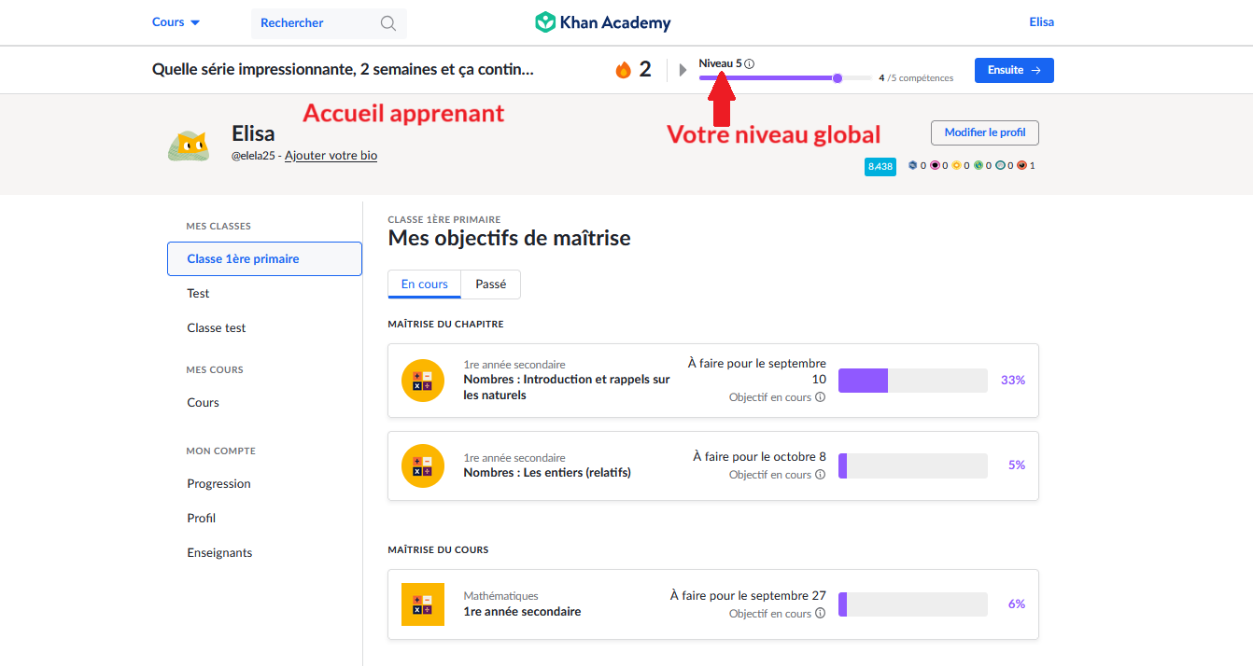Open the info icon next to Niveau 5
1253x666 pixels.
(x=750, y=63)
